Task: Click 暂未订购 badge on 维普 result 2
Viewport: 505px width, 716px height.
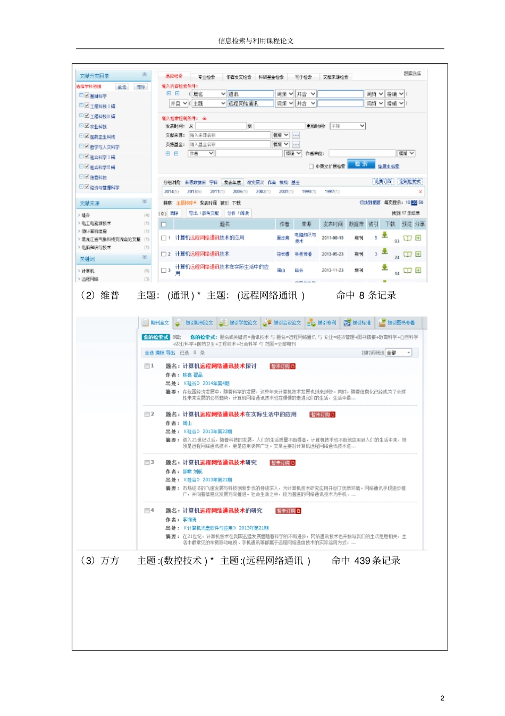Action: pyautogui.click(x=323, y=414)
